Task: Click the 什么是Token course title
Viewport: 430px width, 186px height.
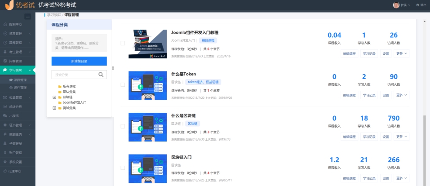Action: pos(183,74)
